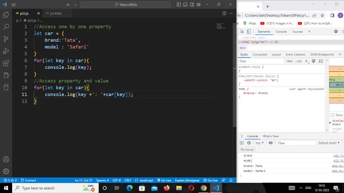Click the Ln 11, Col 37 cursor position
The height and width of the screenshot is (193, 344).
(x=83, y=180)
